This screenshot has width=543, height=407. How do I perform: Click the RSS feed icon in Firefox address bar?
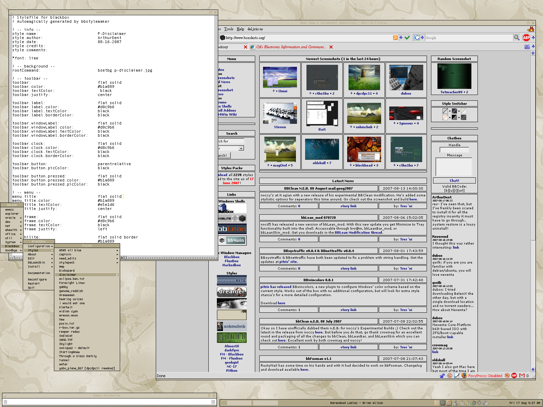[395, 38]
